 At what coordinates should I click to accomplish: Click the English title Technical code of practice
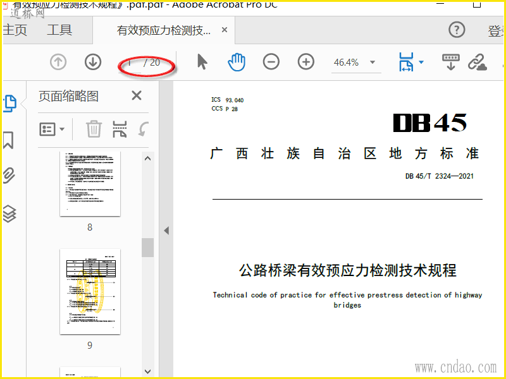347,299
